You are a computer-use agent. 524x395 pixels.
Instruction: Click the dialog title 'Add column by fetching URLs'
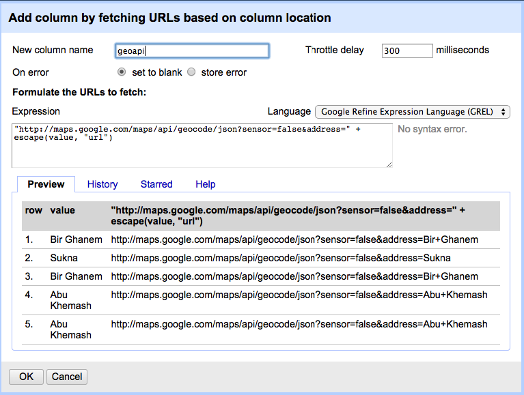pos(169,18)
